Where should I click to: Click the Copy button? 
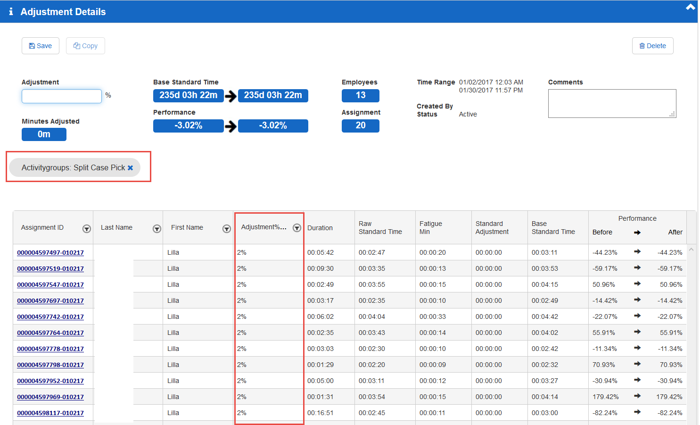click(x=85, y=46)
